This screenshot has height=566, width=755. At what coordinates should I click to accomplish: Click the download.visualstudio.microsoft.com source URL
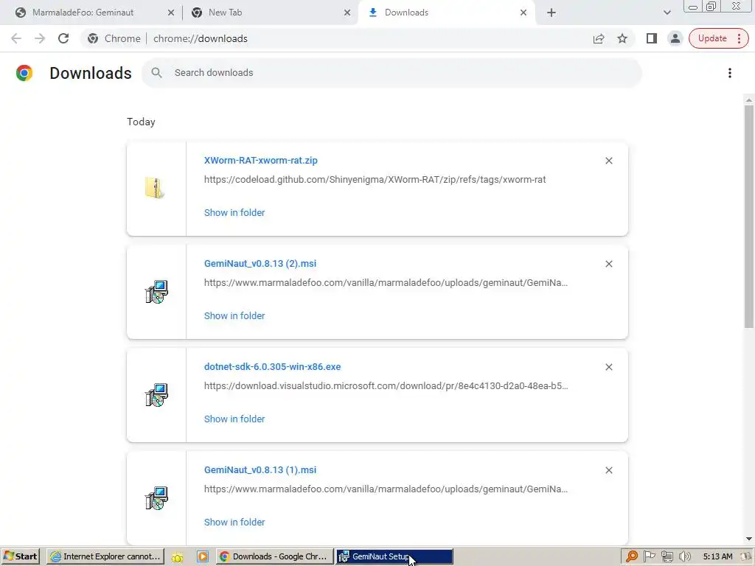tap(386, 386)
